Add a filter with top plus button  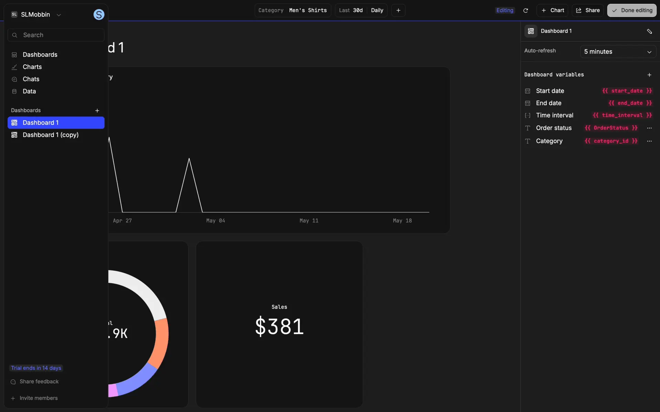(398, 10)
